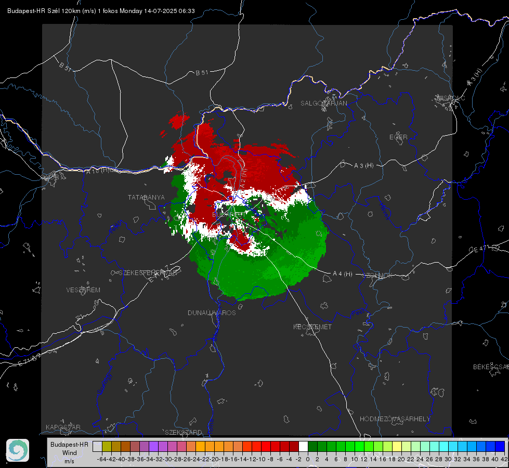Click the DUNAÚJVÁROS city label

(212, 313)
